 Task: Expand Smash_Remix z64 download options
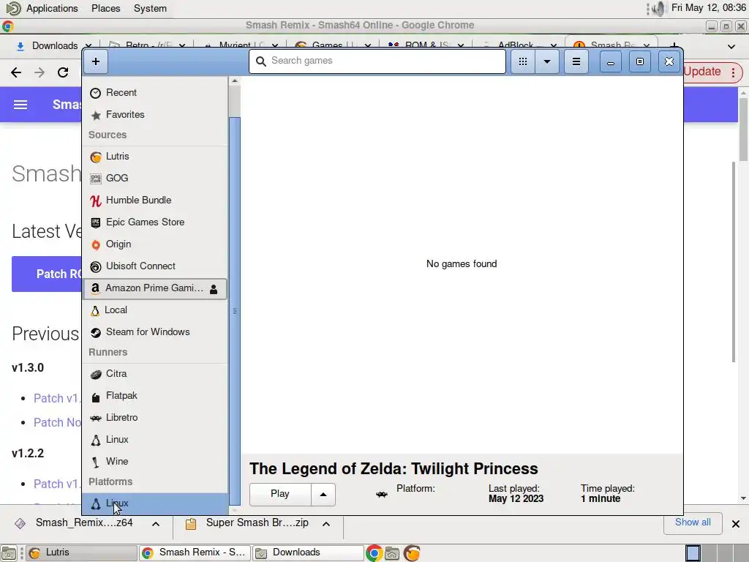pyautogui.click(x=156, y=524)
